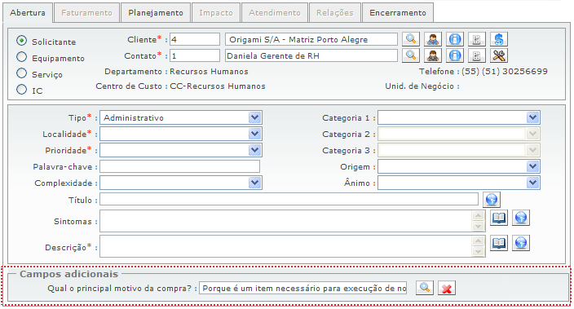Show info for the Contato row
The width and height of the screenshot is (574, 309).
tap(455, 55)
